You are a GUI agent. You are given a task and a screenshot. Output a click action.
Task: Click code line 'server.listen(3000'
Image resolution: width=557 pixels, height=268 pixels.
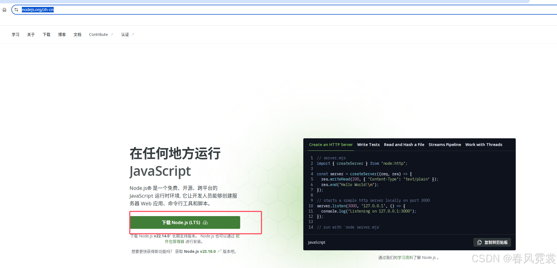[361, 206]
